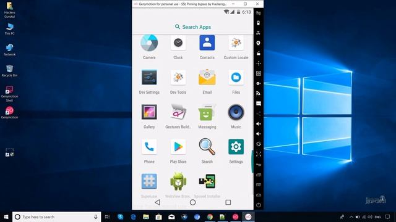This screenshot has width=396, height=222.
Task: Open the Windows notification center
Action: [388, 216]
